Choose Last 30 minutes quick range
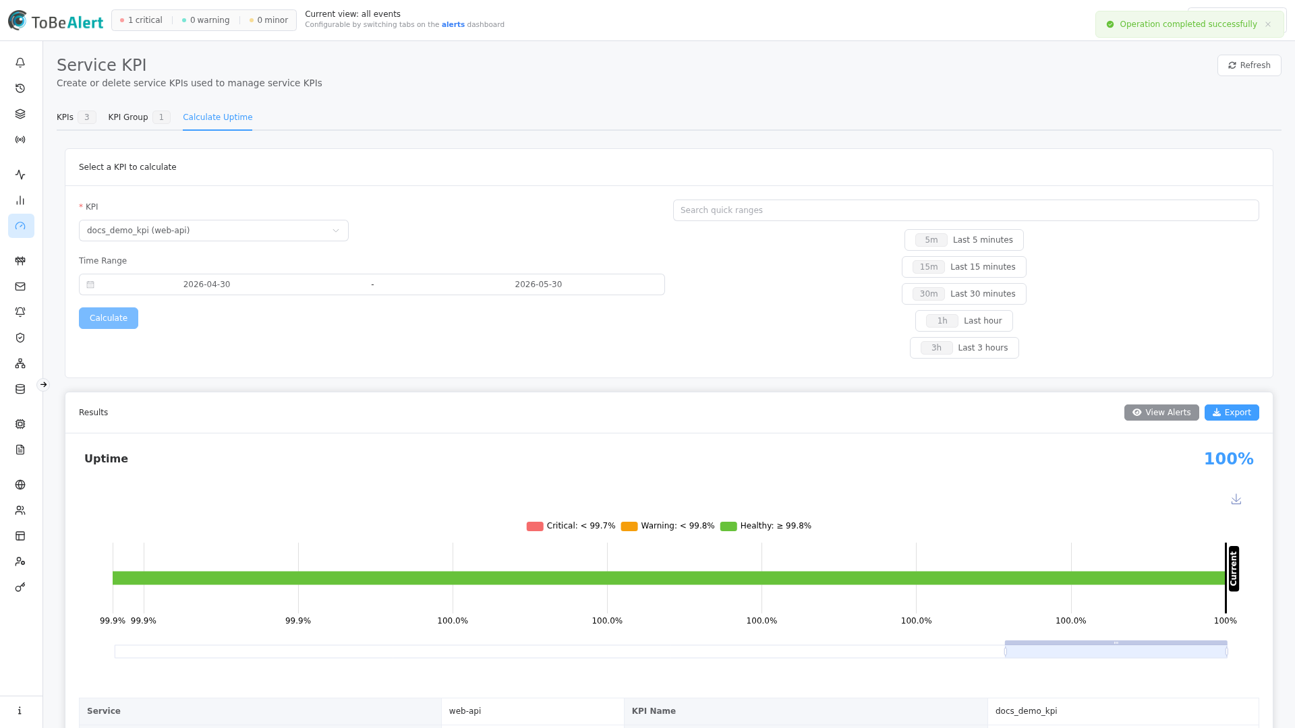This screenshot has width=1295, height=728. [x=964, y=294]
